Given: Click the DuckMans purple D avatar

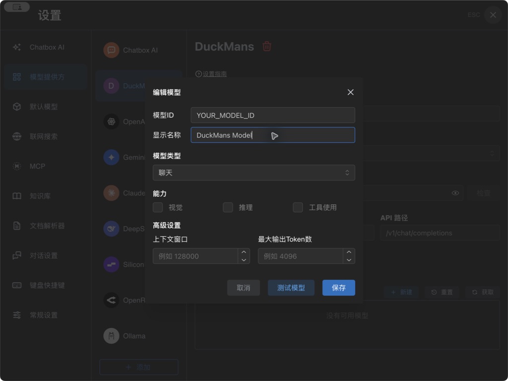Looking at the screenshot, I should point(112,86).
